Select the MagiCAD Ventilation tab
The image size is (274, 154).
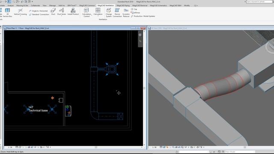click(x=106, y=6)
